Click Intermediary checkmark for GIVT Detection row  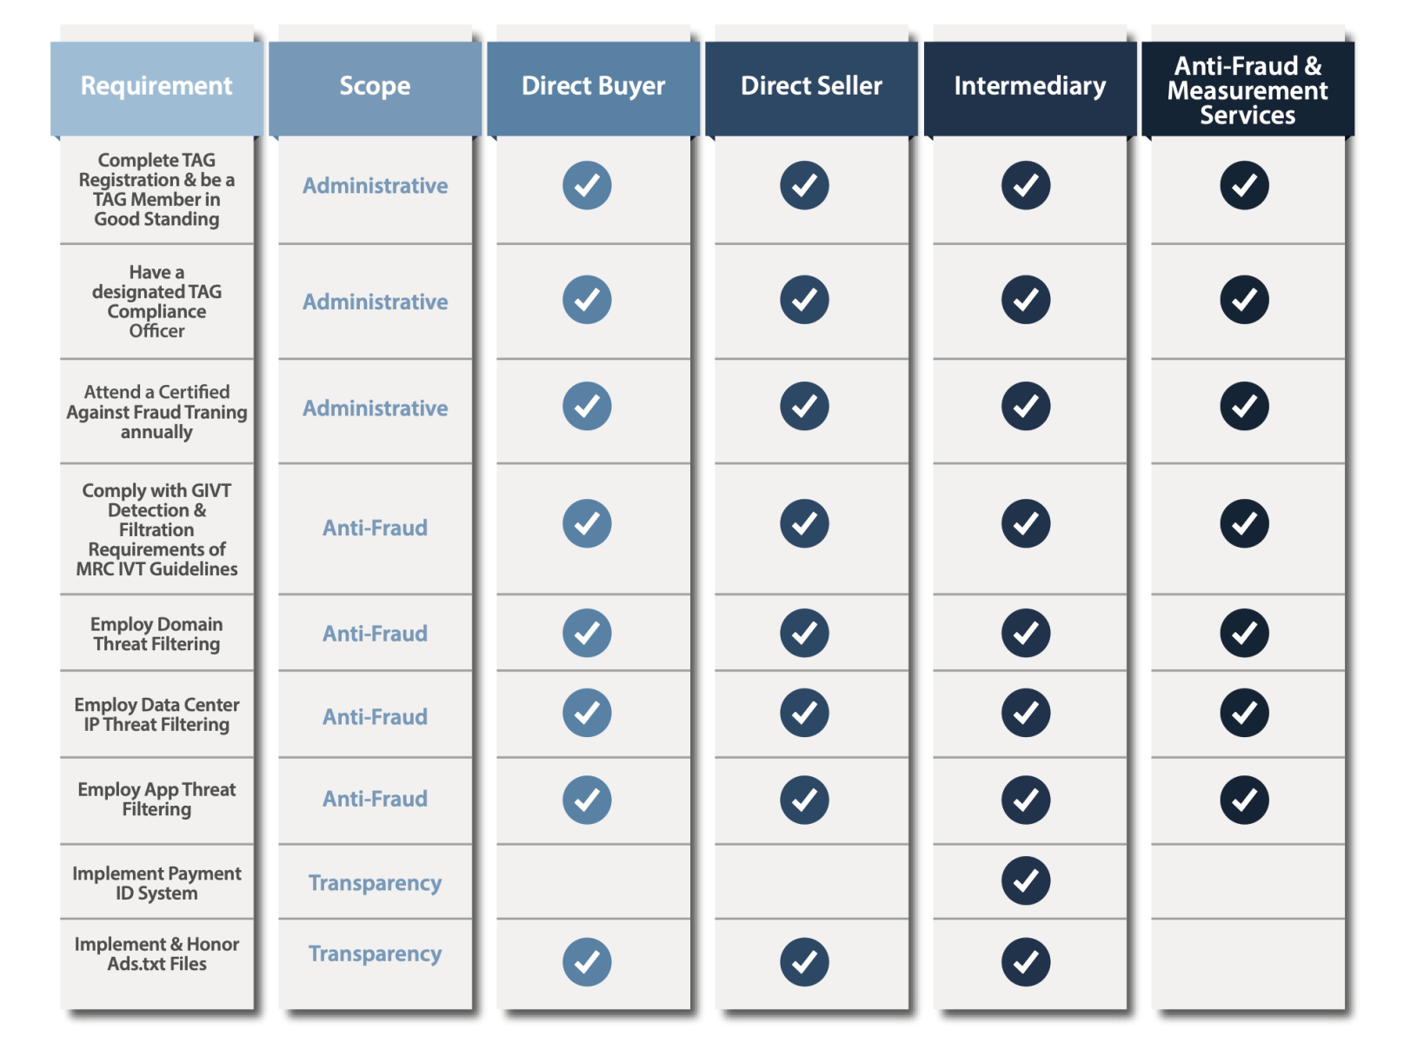tap(1026, 523)
